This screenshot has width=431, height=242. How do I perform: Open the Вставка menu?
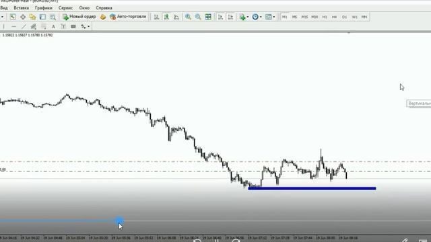pos(21,8)
